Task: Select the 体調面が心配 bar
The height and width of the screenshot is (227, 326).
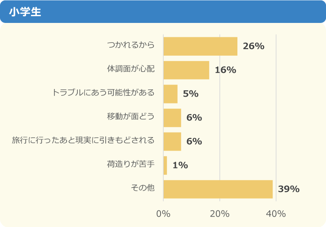Action: pyautogui.click(x=186, y=70)
